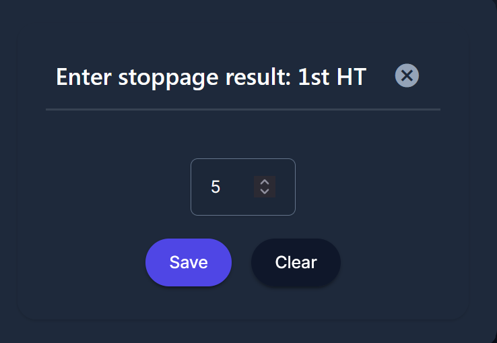Screen dimensions: 497x343
Task: Decrement the value using the spinner's bottom arrow
Action: [265, 192]
